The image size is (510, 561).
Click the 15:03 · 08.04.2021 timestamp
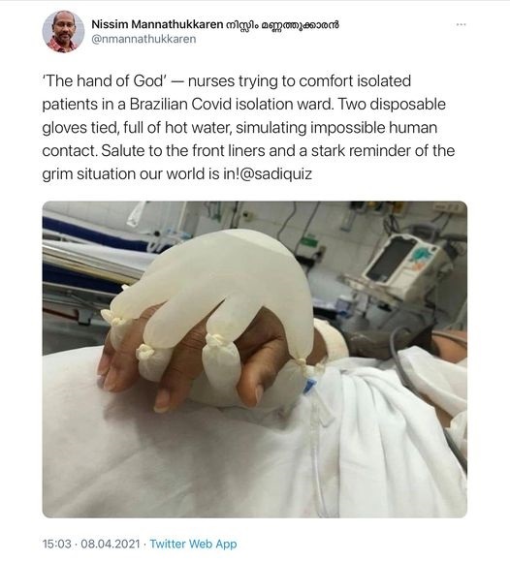[x=91, y=544]
